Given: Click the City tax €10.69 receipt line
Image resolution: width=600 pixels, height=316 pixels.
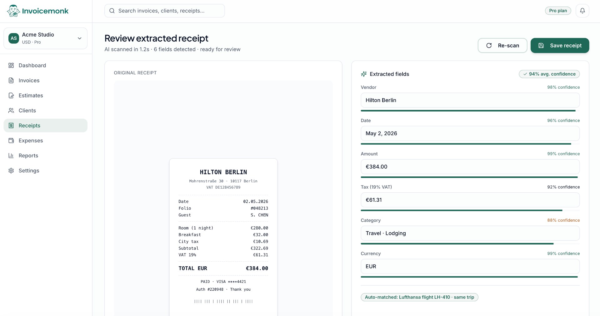Looking at the screenshot, I should tap(223, 241).
